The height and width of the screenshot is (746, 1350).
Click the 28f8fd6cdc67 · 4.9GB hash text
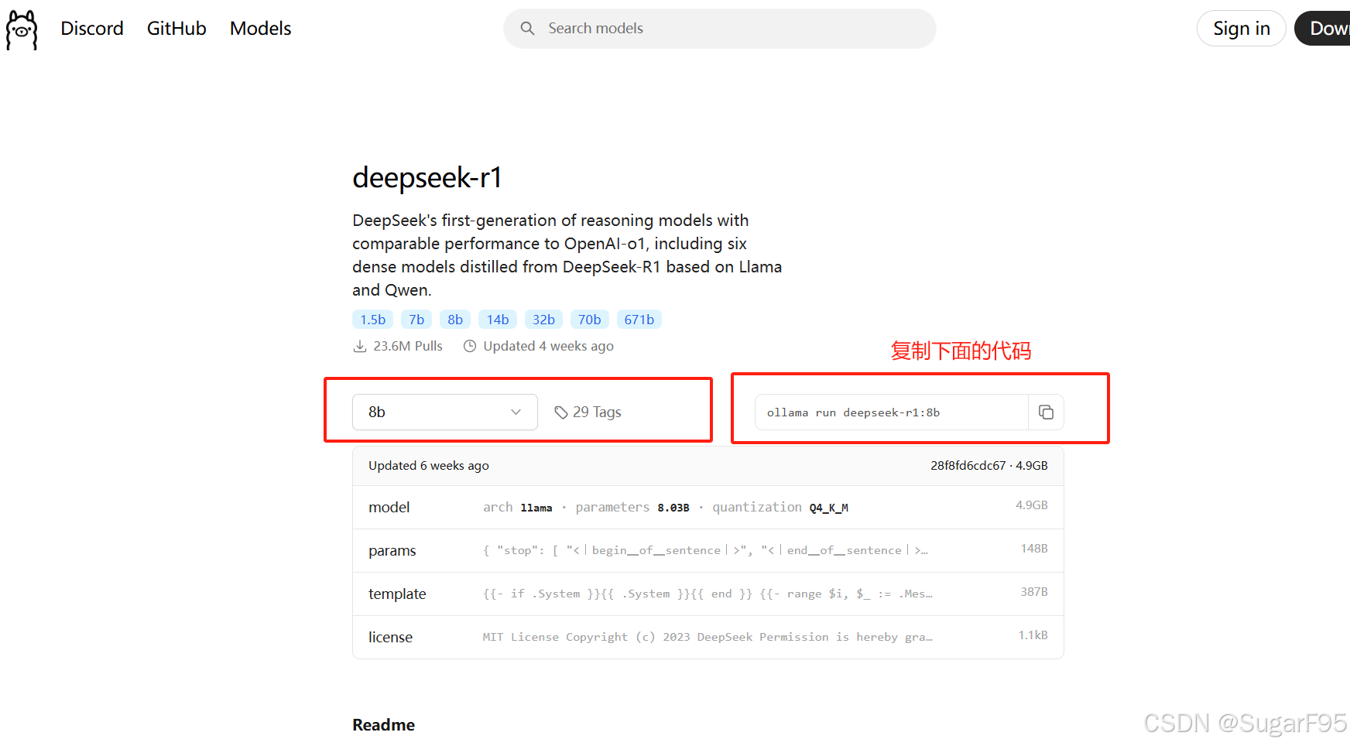[x=989, y=466]
